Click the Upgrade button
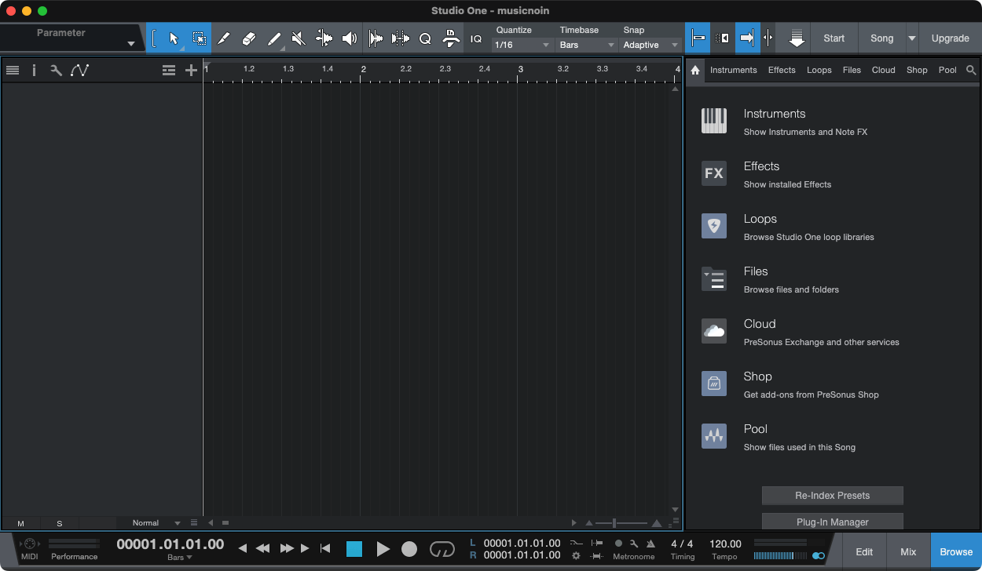Viewport: 982px width, 571px height. (x=951, y=38)
